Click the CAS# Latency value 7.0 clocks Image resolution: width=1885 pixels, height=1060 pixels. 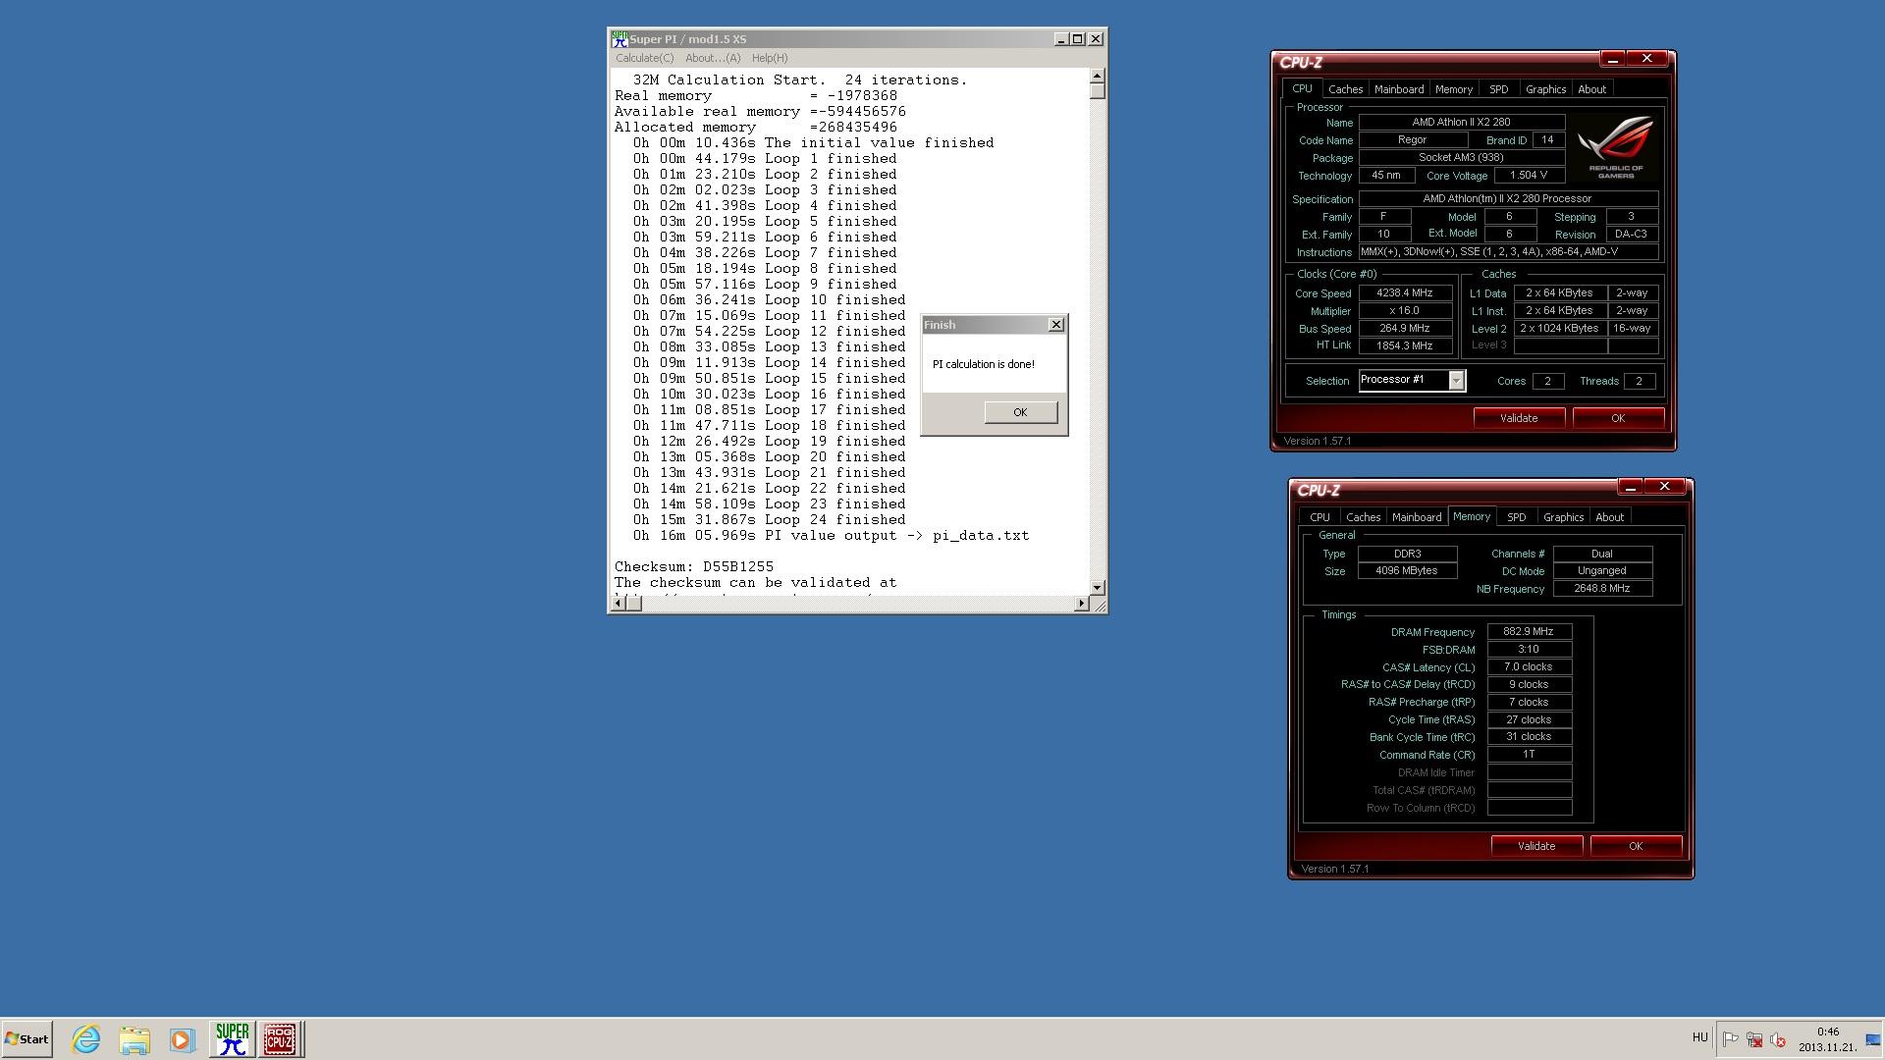click(x=1529, y=667)
